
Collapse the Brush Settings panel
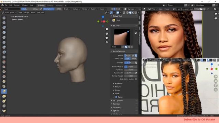119,51
